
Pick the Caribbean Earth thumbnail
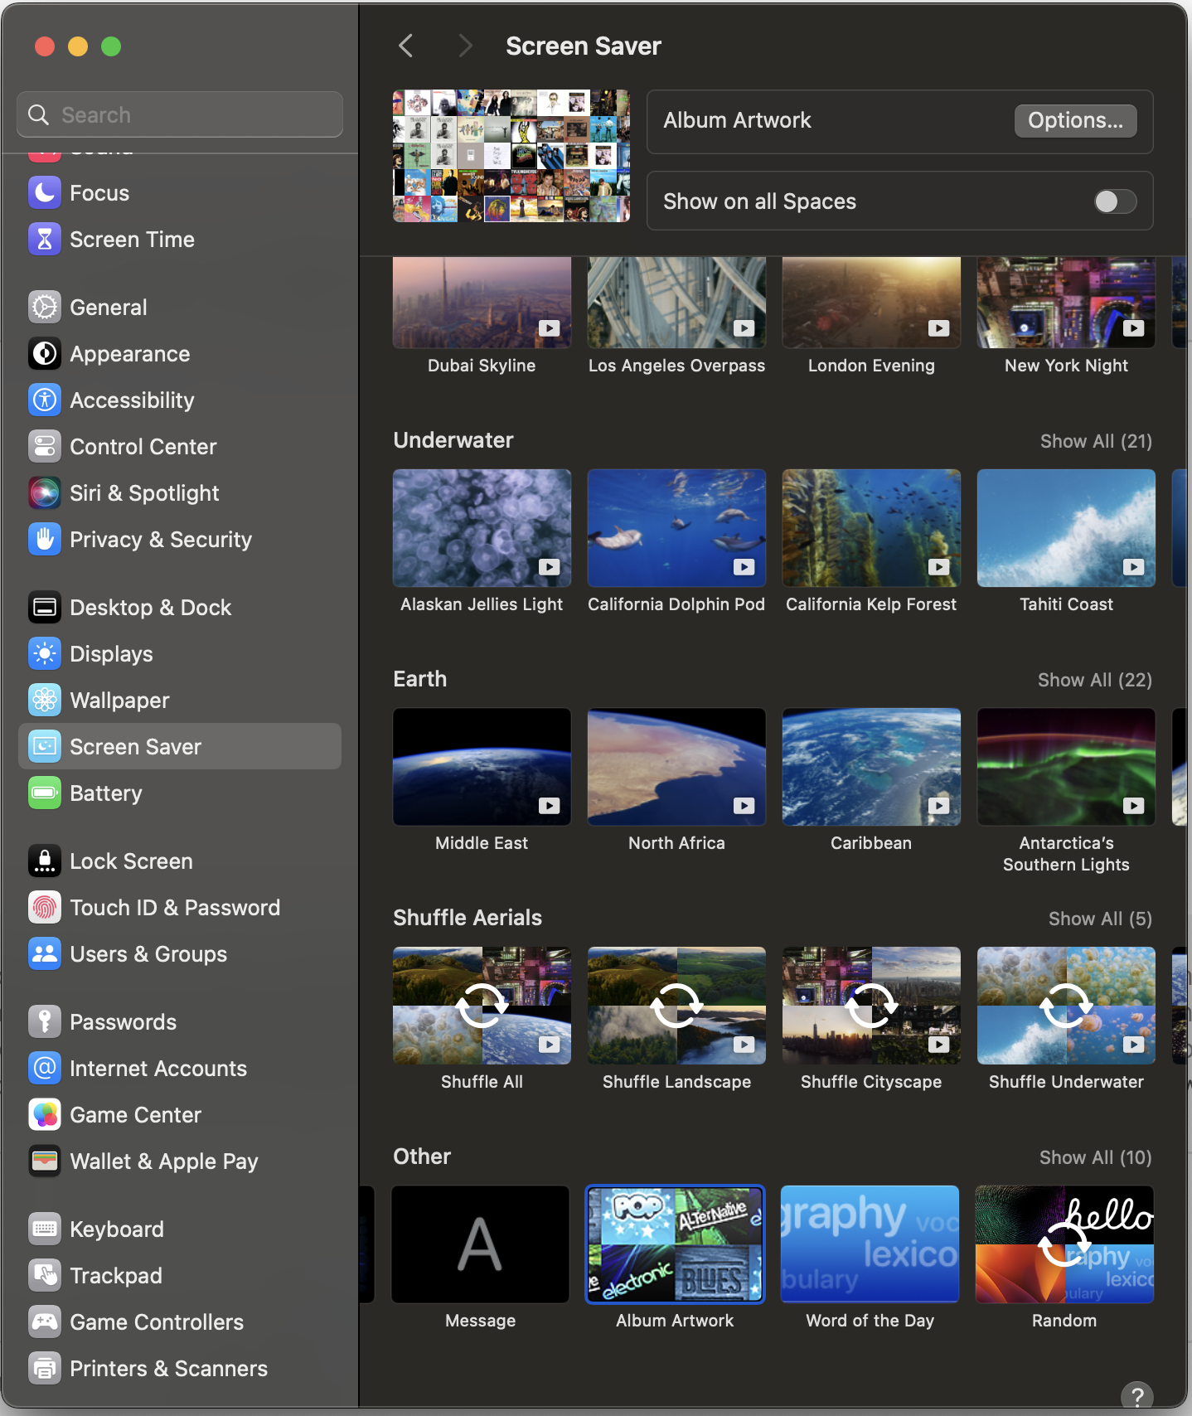[x=872, y=767]
